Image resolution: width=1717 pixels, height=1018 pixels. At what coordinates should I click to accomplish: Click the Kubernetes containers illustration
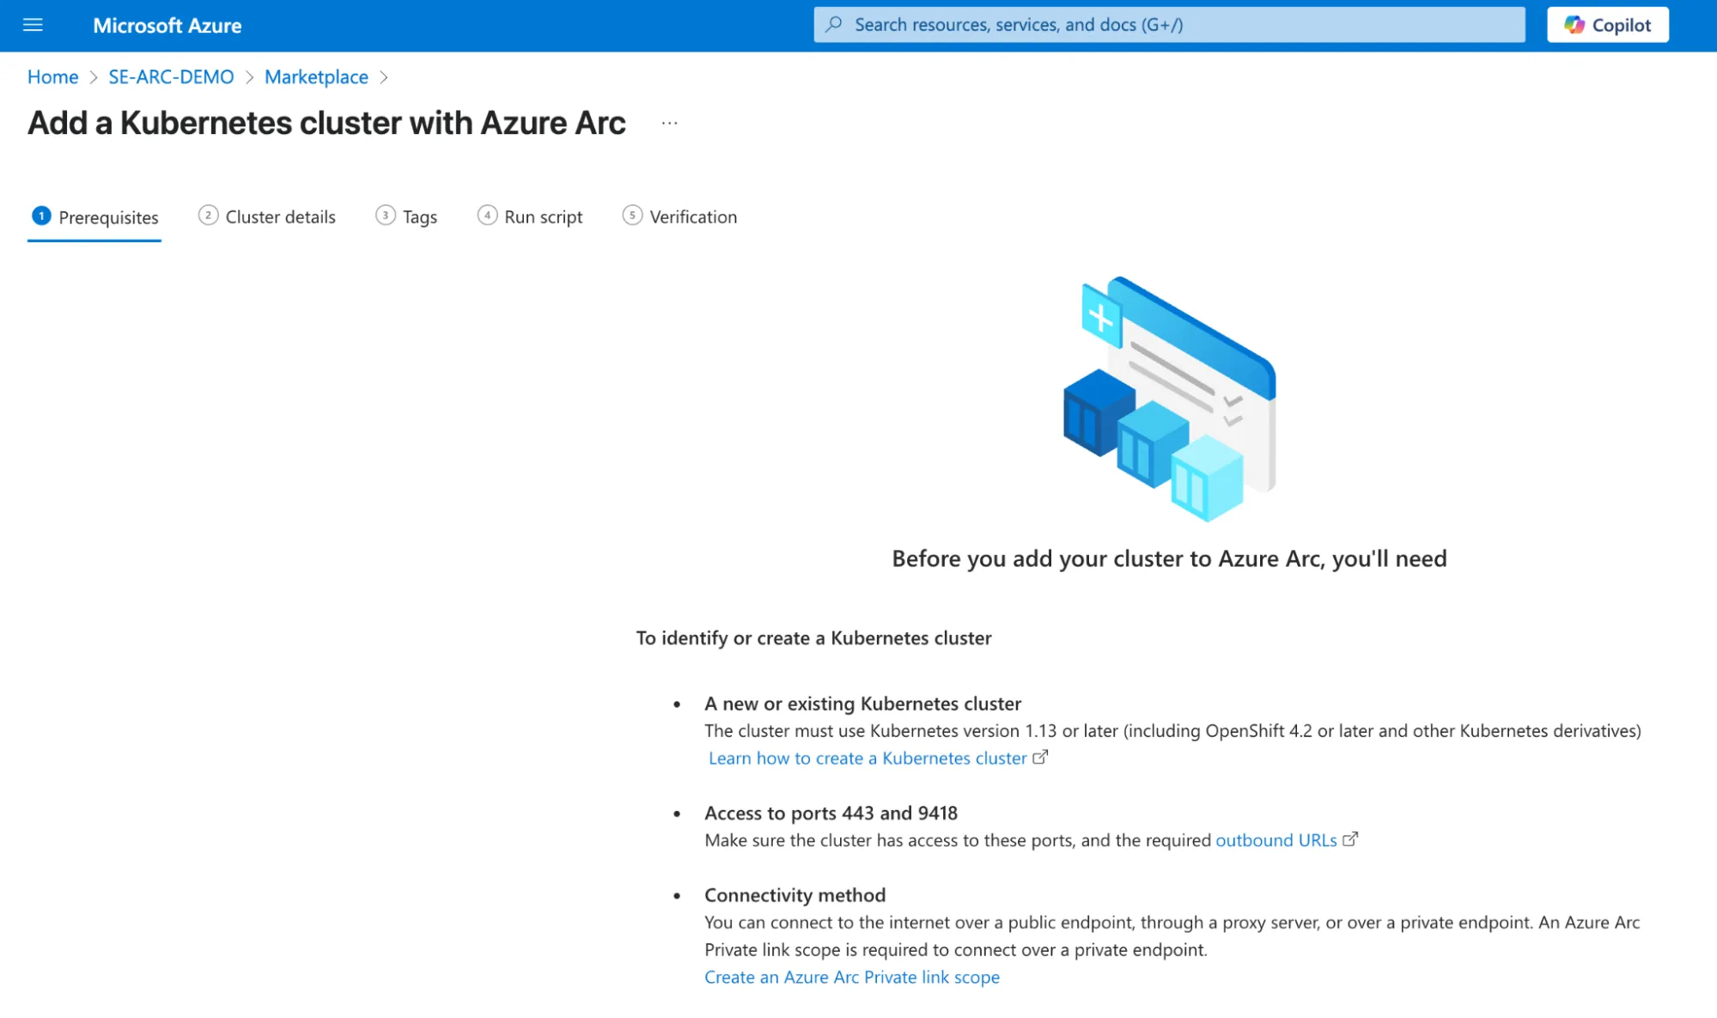point(1169,399)
